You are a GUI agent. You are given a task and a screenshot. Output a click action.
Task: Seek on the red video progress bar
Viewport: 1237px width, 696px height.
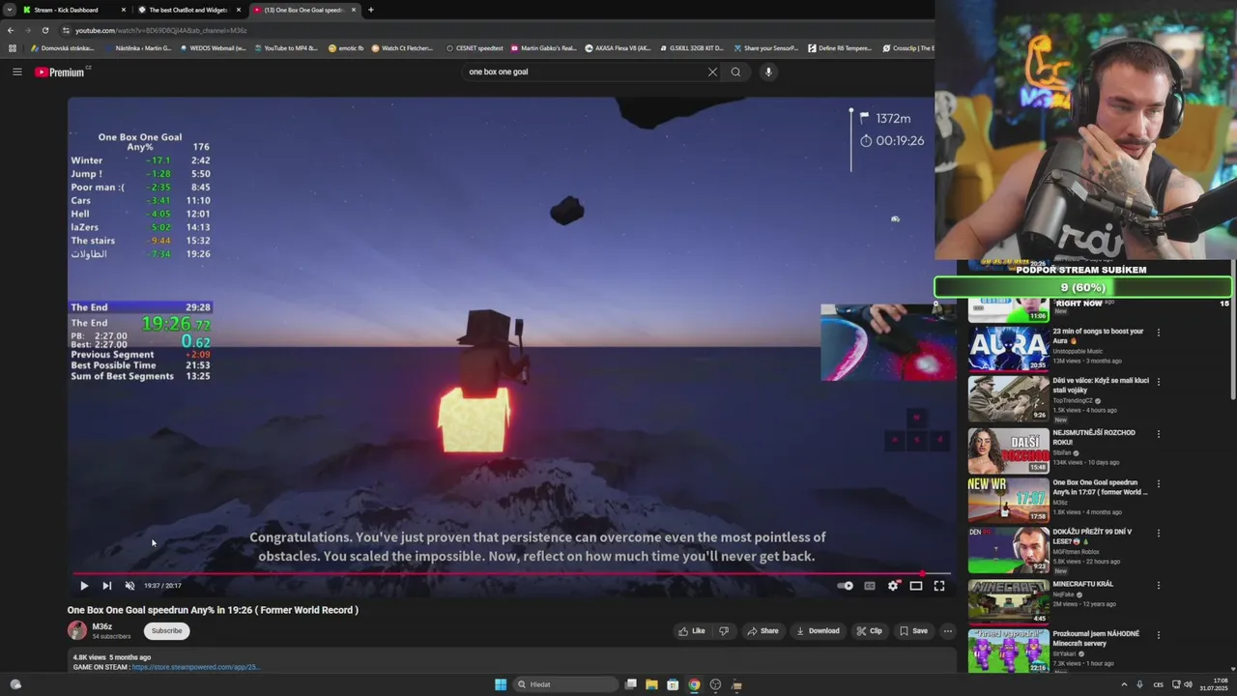pos(512,573)
